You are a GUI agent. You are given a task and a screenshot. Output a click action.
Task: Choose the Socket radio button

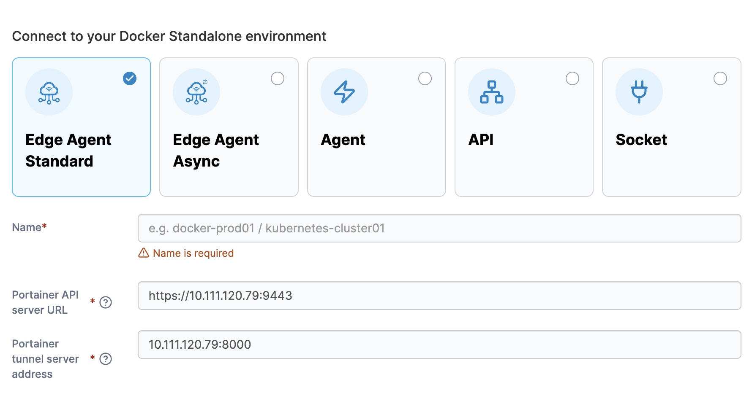click(x=720, y=78)
